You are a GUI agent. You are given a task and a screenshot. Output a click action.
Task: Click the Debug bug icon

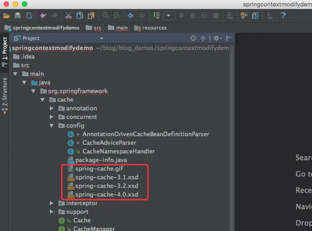pos(193,15)
